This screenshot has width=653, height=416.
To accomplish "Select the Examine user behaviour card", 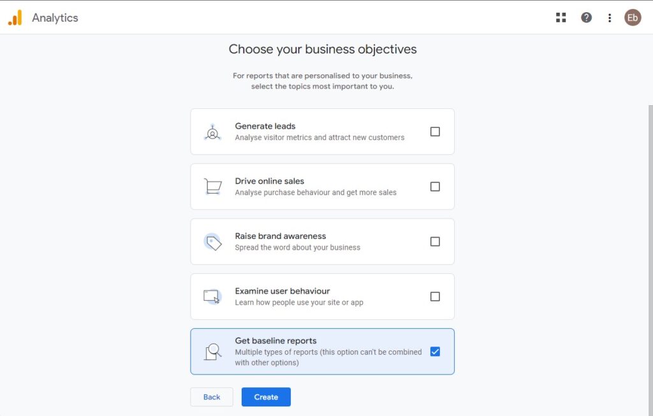I will 322,296.
